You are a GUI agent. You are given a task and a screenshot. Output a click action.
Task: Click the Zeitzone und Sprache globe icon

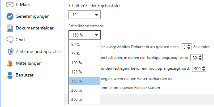pos(10,51)
